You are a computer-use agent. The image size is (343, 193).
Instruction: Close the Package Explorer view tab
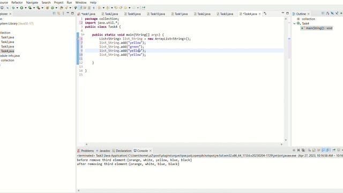10,14
